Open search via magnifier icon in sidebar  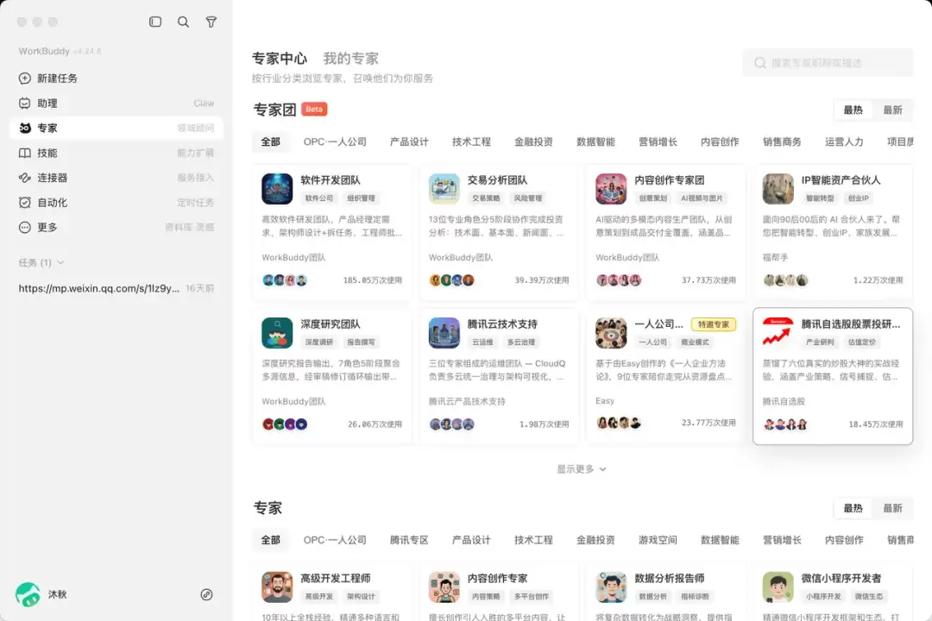click(183, 22)
